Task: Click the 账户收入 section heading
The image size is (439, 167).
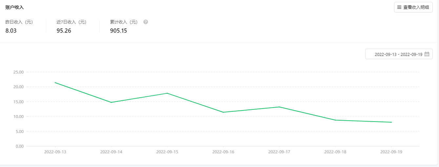Action: 14,7
